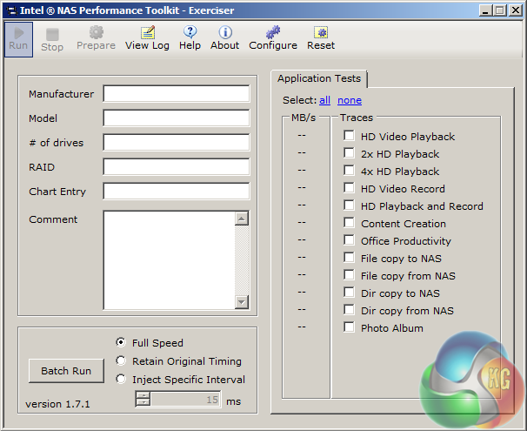
Task: Click the Select 'all' link
Action: [324, 101]
